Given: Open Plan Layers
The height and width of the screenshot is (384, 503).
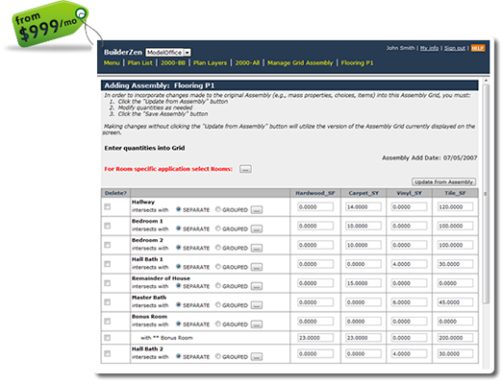Looking at the screenshot, I should pos(210,62).
